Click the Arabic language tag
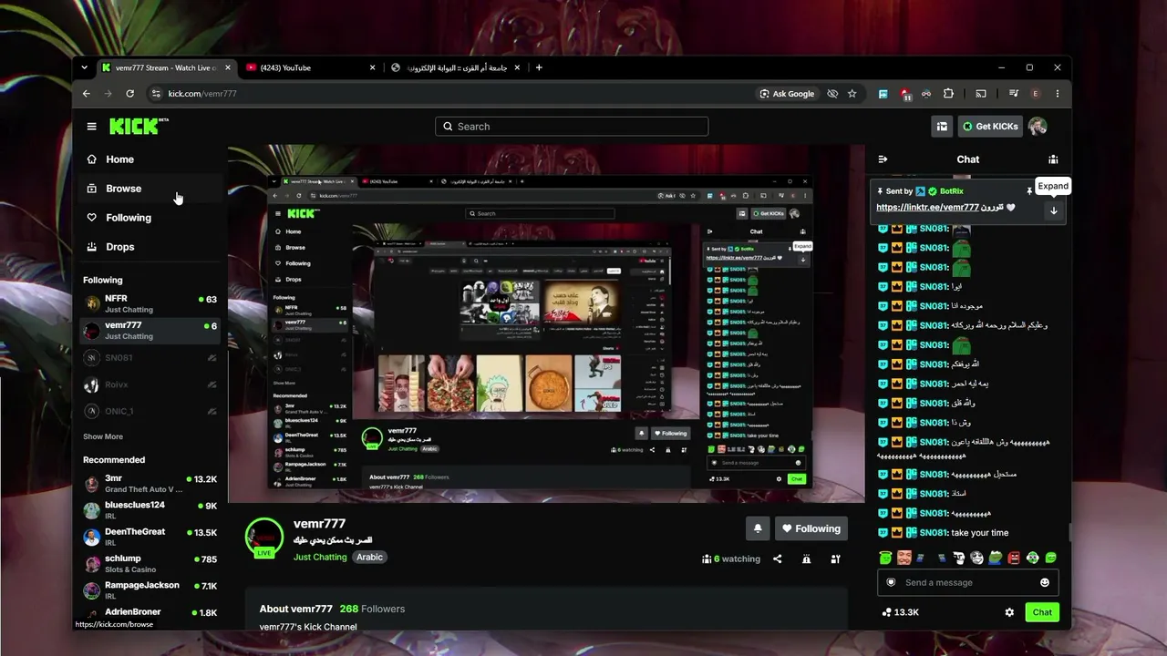The image size is (1167, 656). tap(369, 557)
